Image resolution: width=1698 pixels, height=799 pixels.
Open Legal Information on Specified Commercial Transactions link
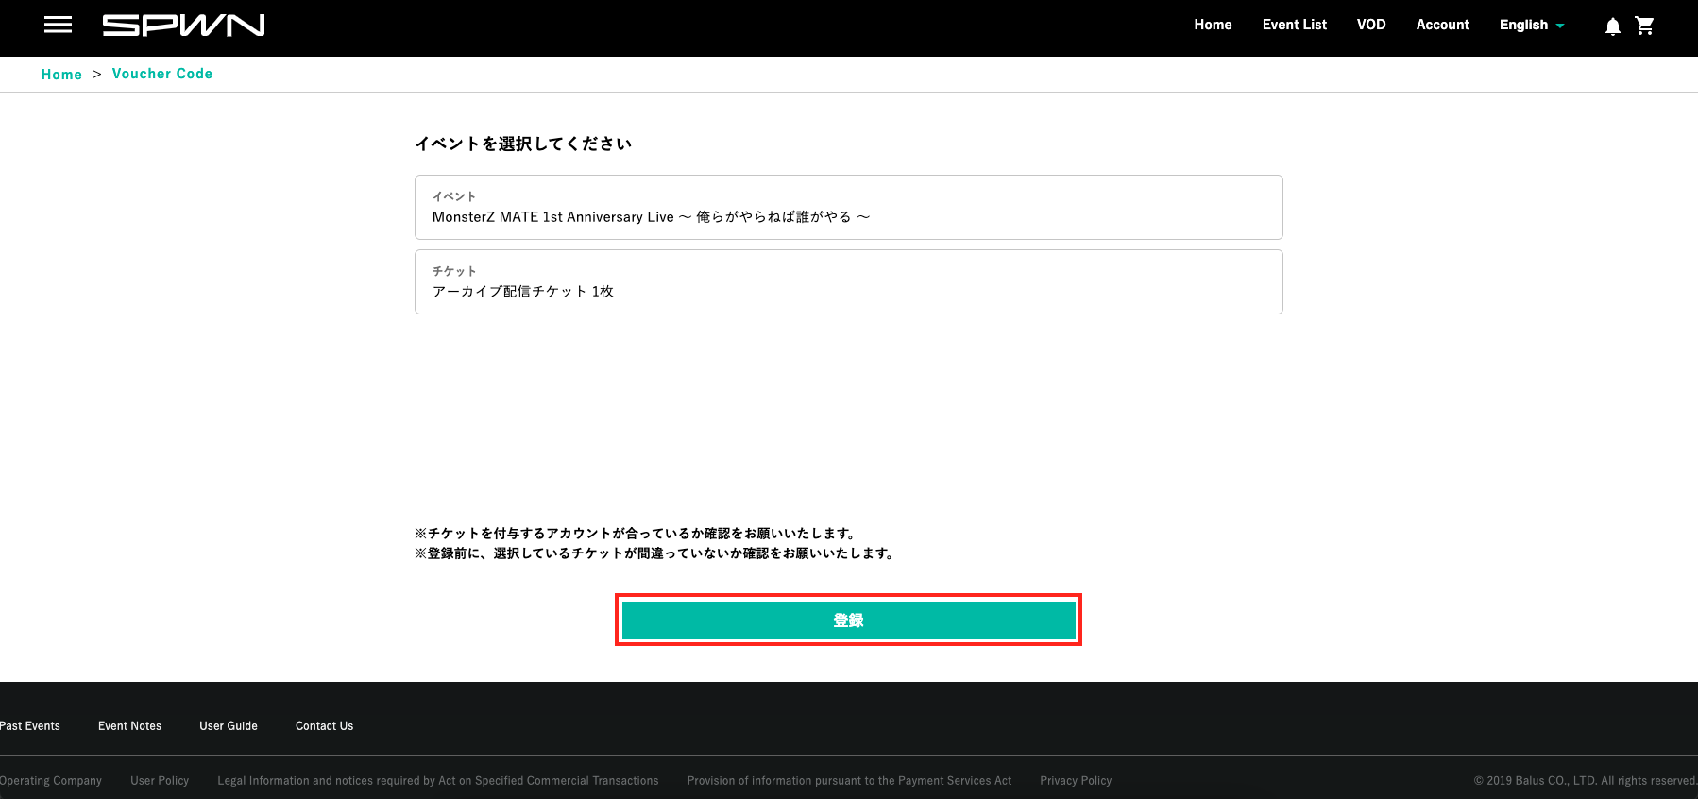coord(438,781)
